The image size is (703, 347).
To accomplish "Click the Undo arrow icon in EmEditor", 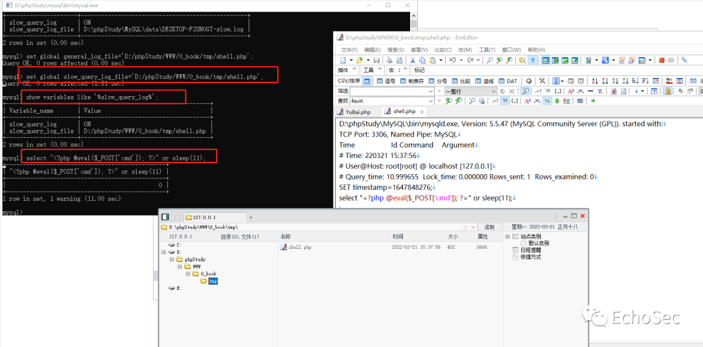I will coord(452,60).
